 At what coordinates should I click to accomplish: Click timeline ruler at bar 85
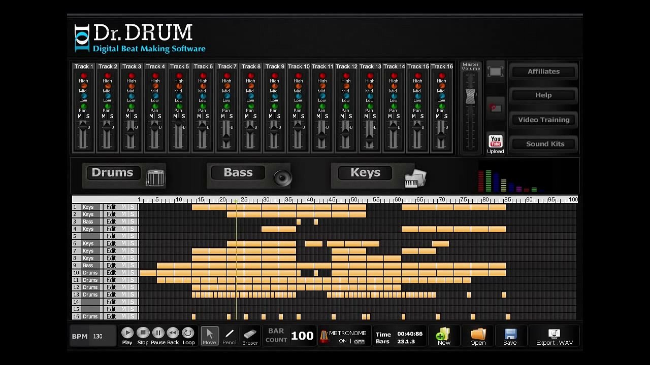508,200
